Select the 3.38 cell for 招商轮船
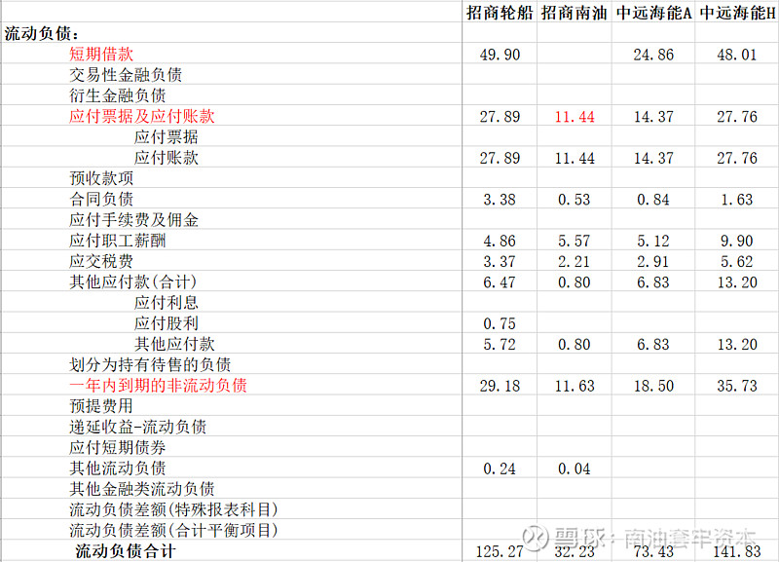The width and height of the screenshot is (779, 562). point(500,200)
